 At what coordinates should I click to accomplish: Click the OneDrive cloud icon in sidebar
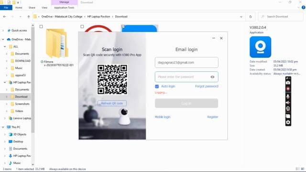pyautogui.click(x=9, y=39)
